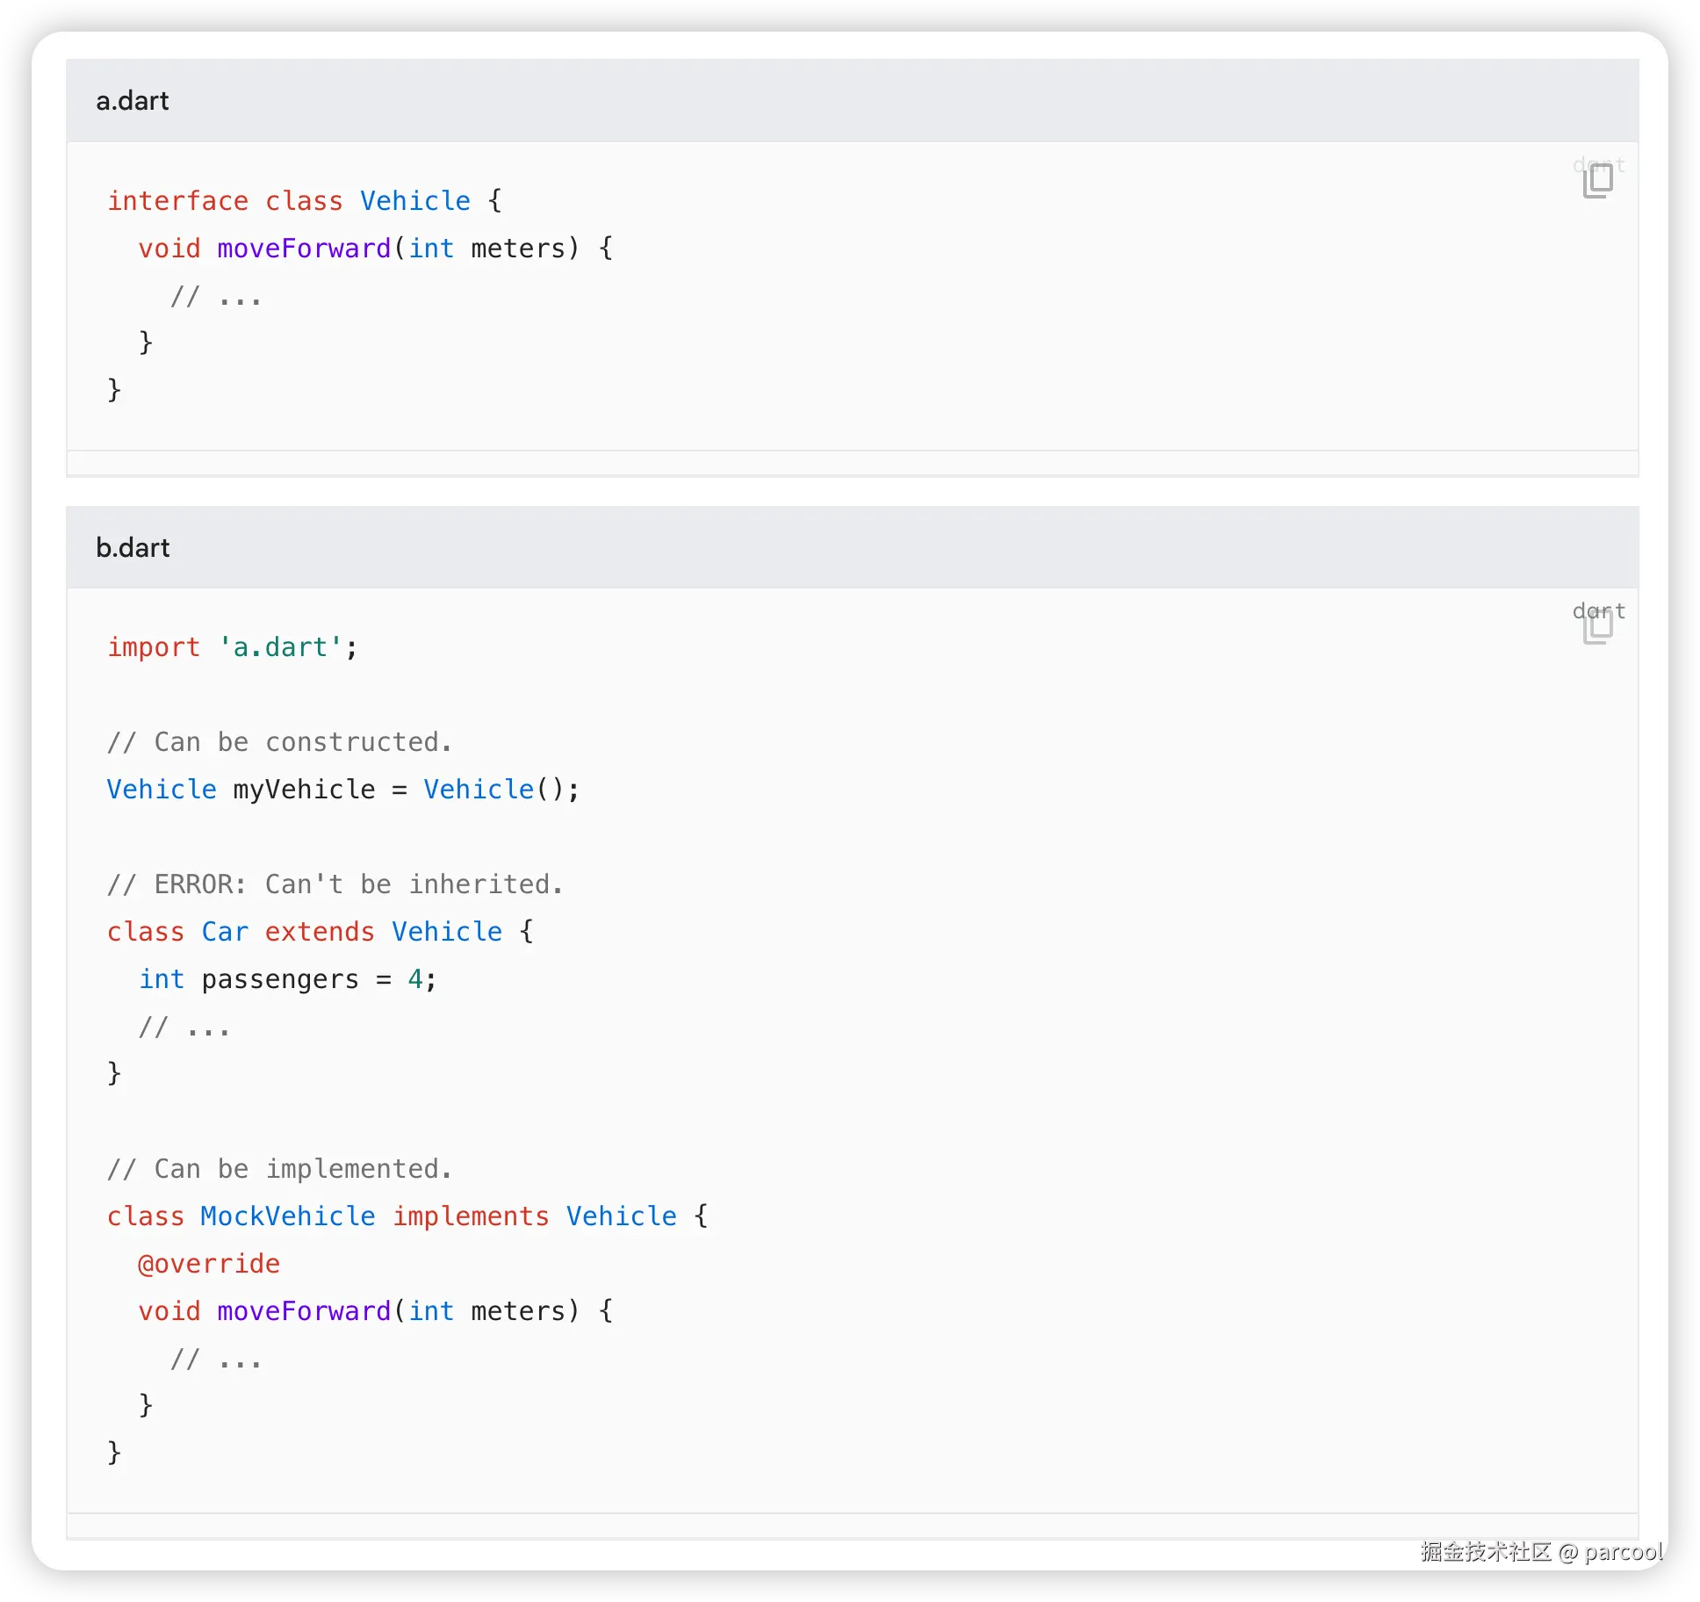Click the 'extends' keyword
Image resolution: width=1700 pixels, height=1602 pixels.
click(x=320, y=932)
